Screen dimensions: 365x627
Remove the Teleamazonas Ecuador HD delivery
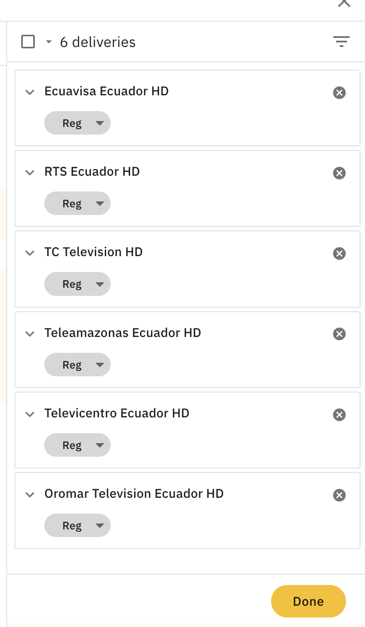(x=339, y=334)
